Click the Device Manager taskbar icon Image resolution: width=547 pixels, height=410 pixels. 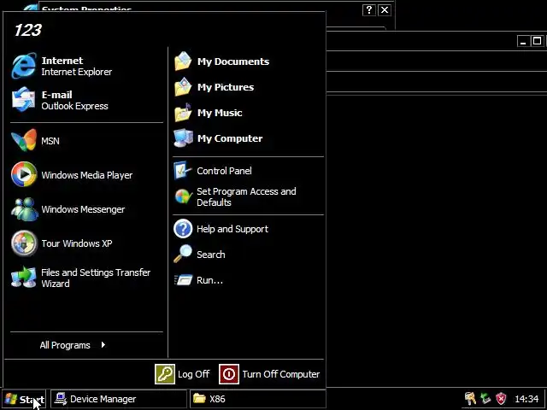tap(61, 399)
